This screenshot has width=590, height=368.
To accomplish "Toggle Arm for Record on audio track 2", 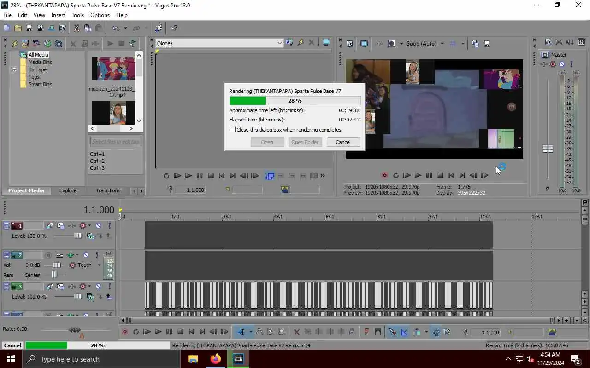I will tap(48, 255).
